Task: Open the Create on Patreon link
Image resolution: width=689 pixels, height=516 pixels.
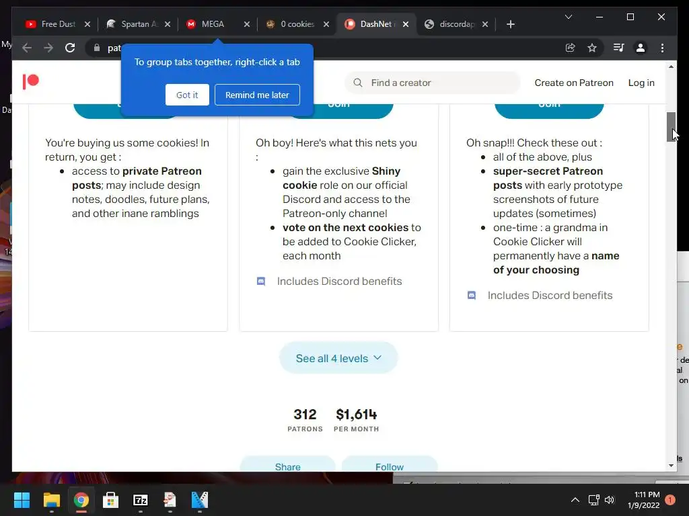Action: click(x=574, y=83)
